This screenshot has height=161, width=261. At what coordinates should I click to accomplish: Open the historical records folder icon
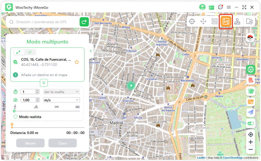[249, 22]
